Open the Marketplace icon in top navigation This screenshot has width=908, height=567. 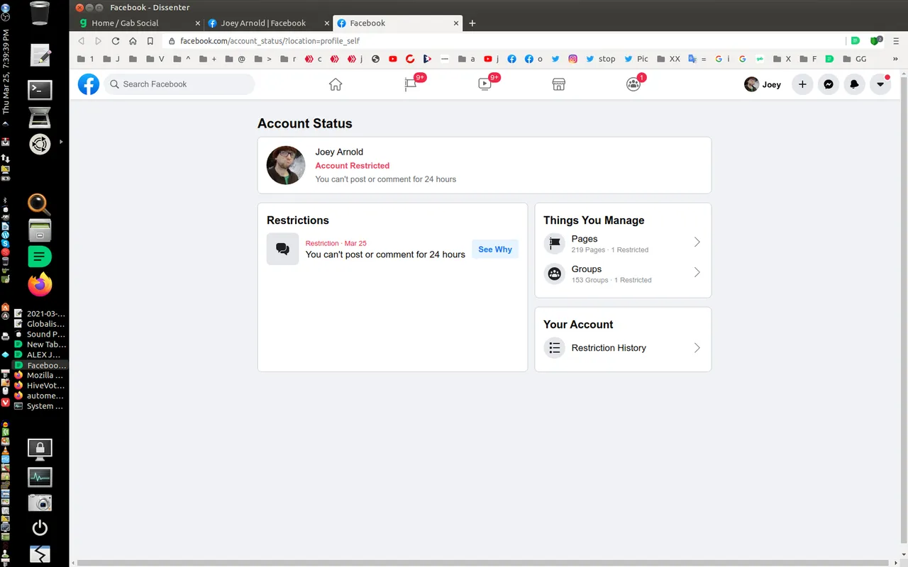click(x=559, y=84)
